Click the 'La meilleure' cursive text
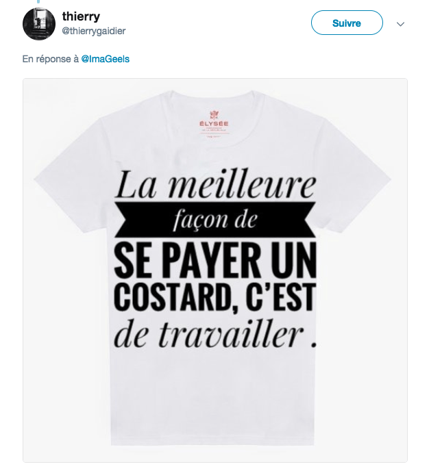This screenshot has height=471, width=429. pos(215,185)
